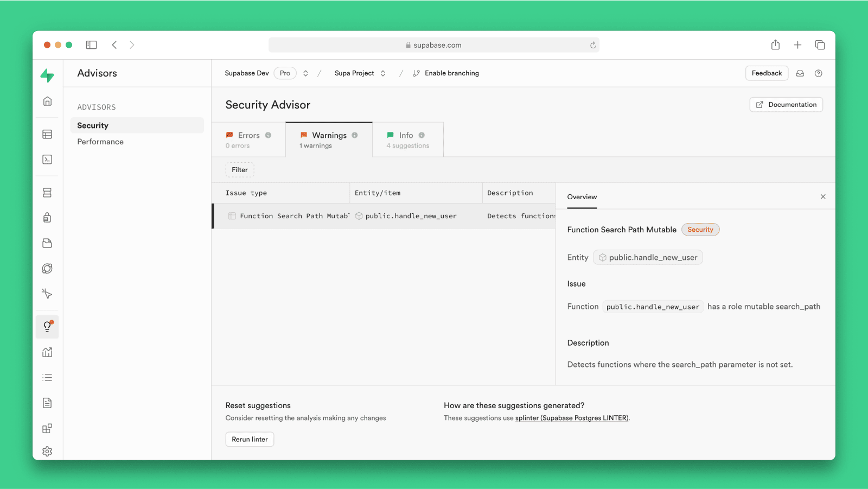Expand the Supa Project switcher

(383, 73)
